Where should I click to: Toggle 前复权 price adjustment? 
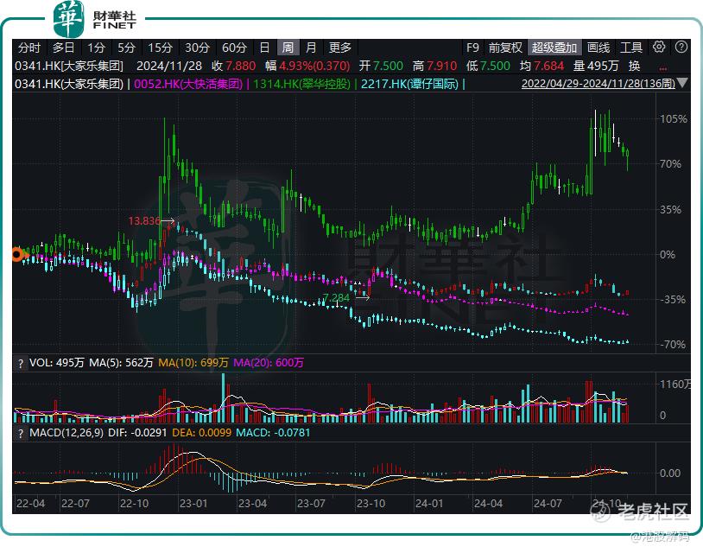click(x=505, y=48)
